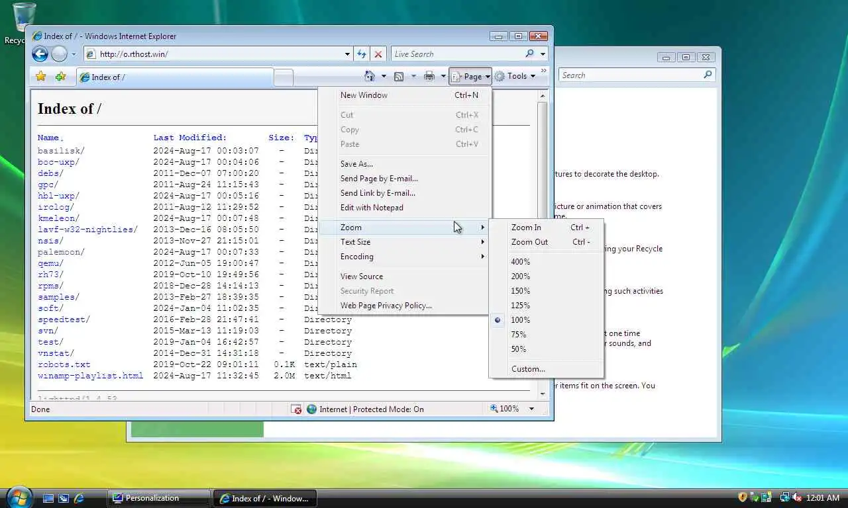Click the RSS Feeds toolbar icon

pos(399,77)
